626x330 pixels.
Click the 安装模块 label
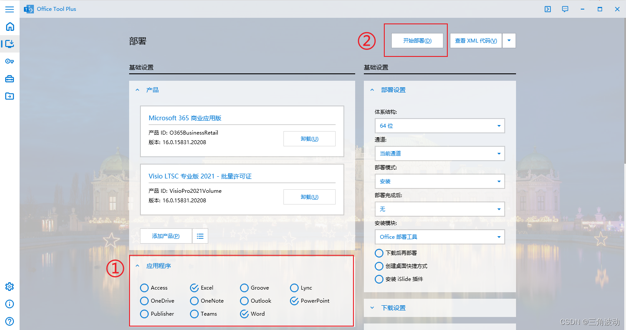(386, 223)
